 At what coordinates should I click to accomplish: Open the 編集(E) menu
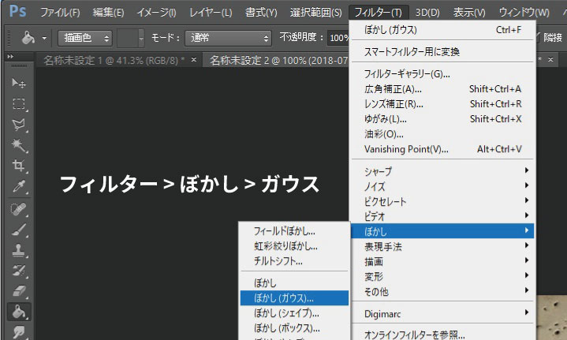coord(108,13)
